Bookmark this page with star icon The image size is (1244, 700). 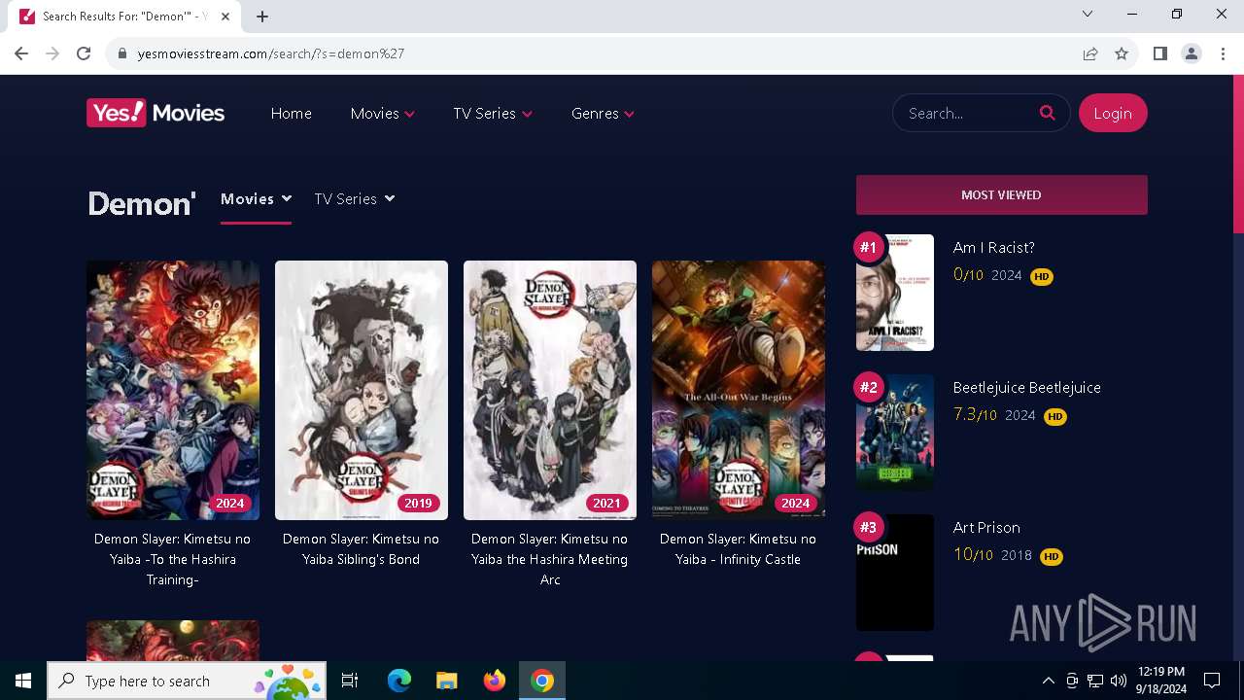[1122, 53]
